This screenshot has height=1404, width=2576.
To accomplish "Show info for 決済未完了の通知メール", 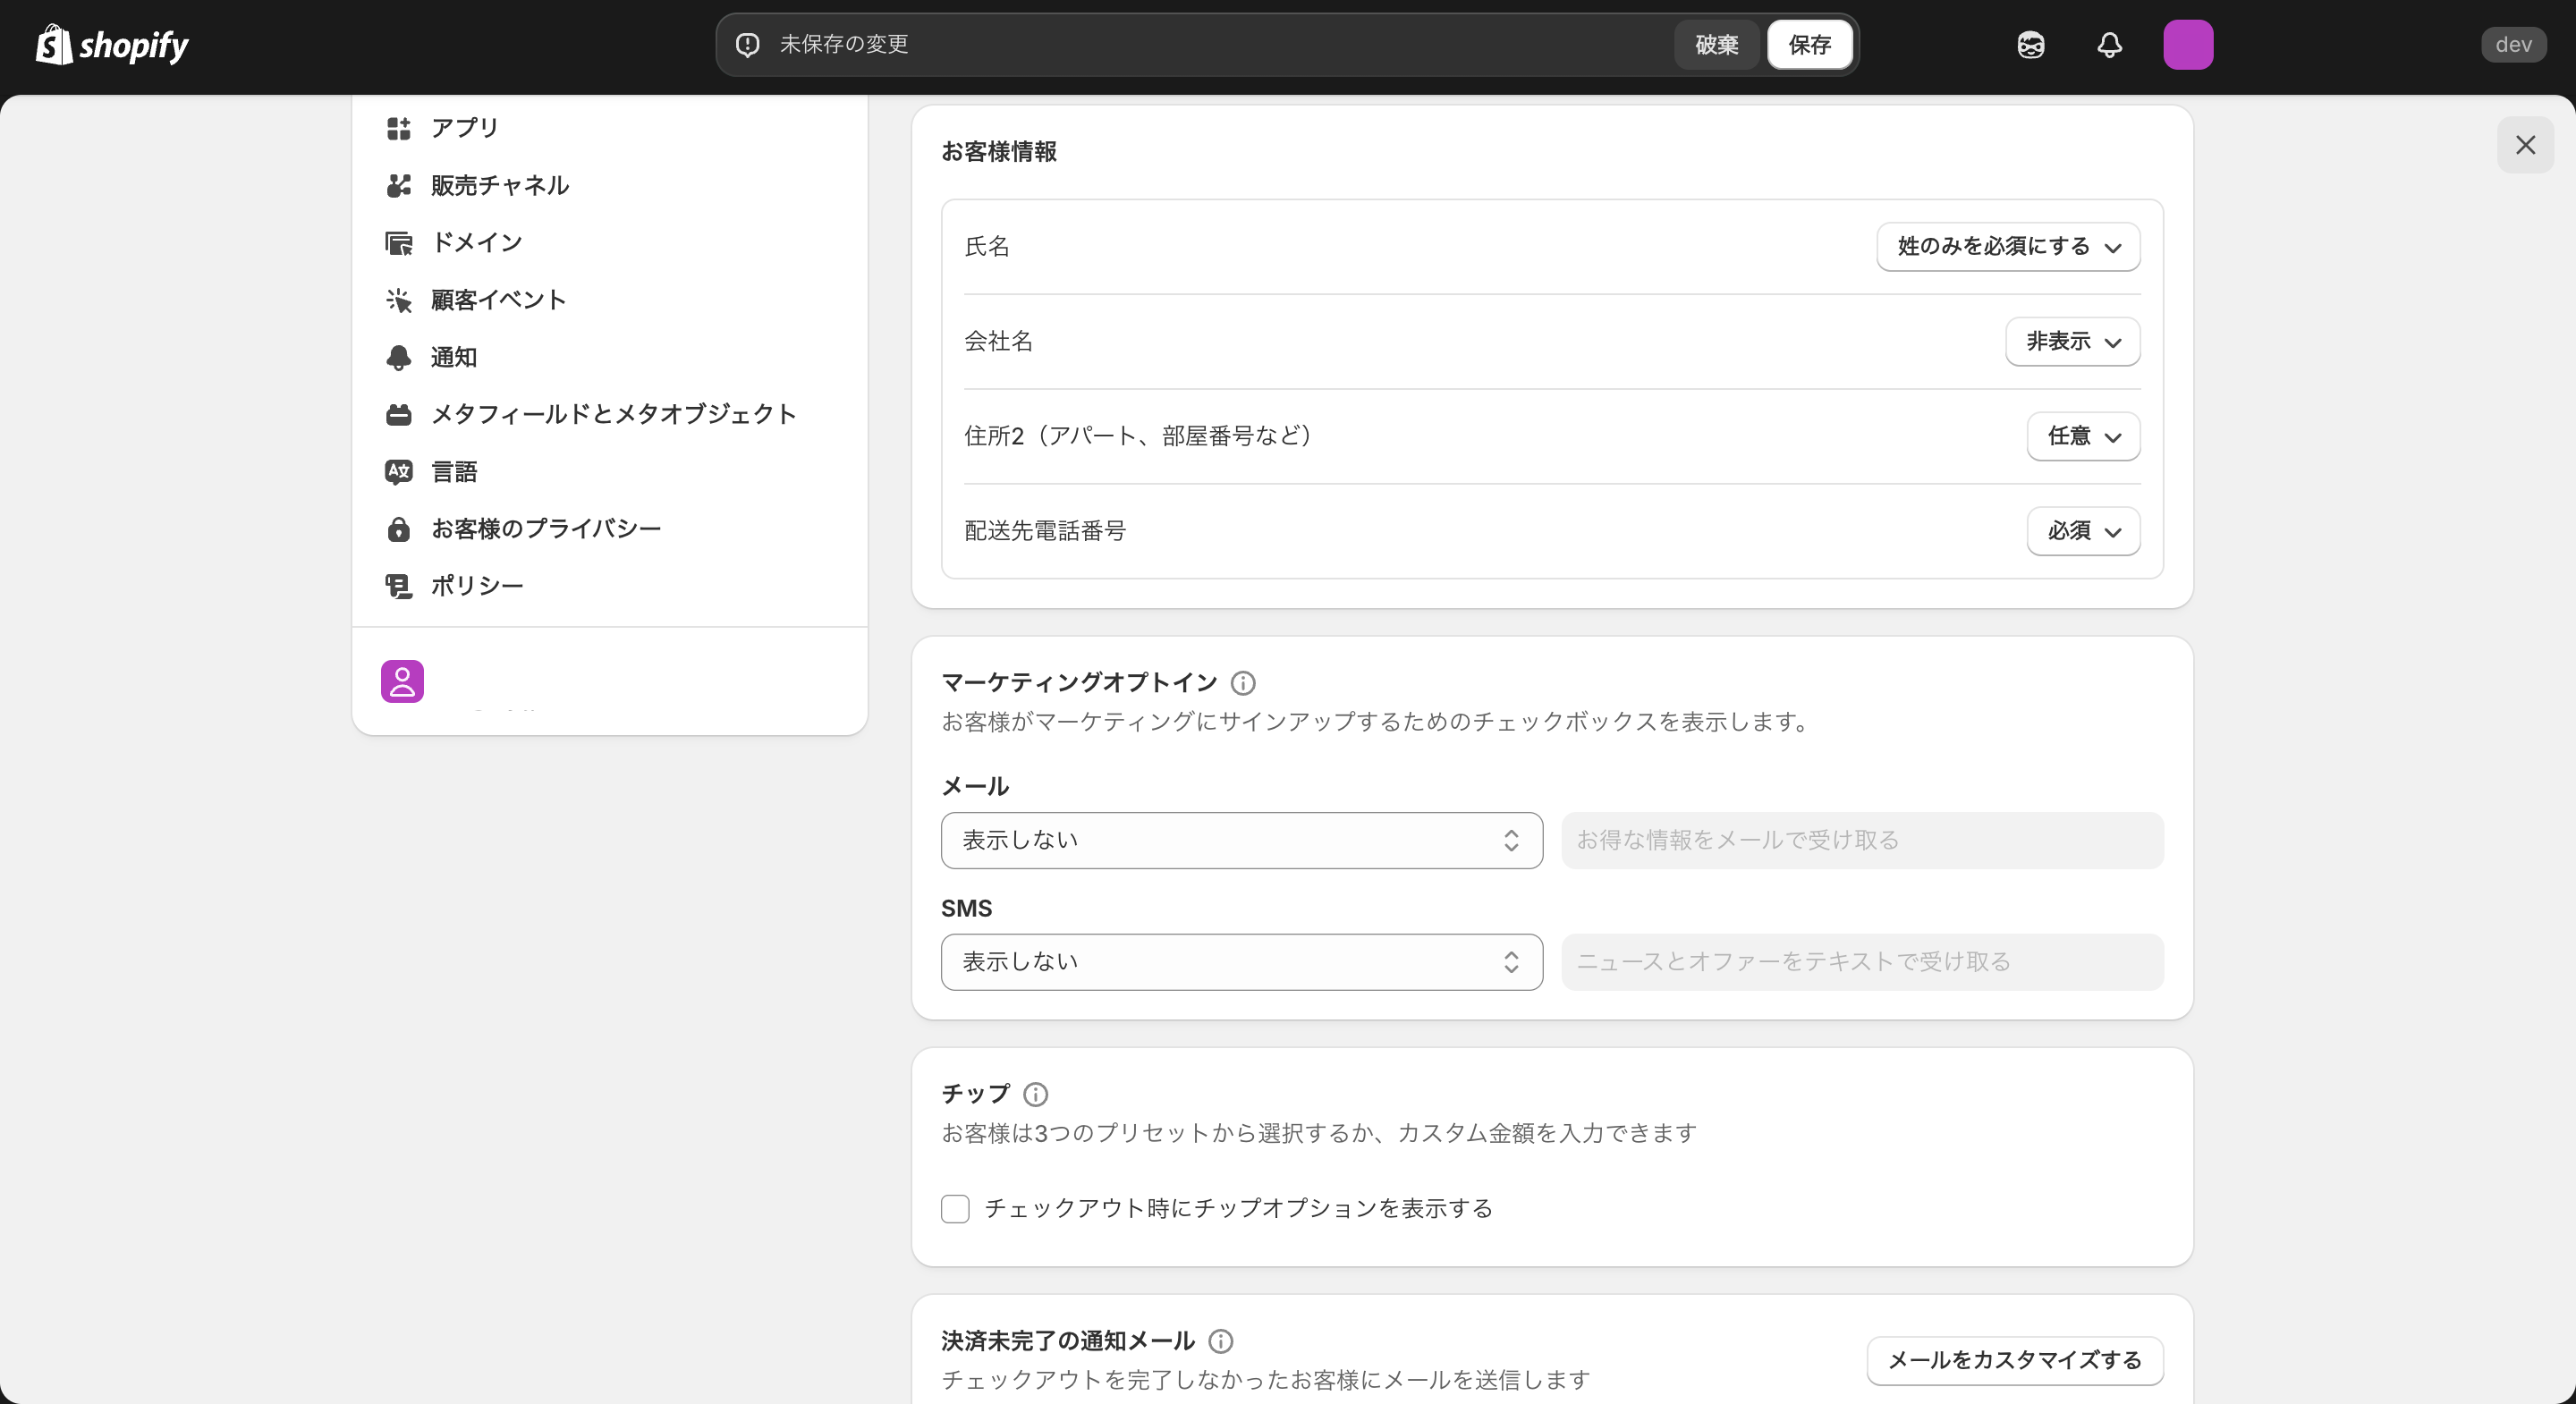I will pyautogui.click(x=1221, y=1341).
